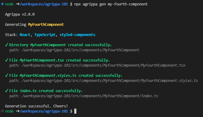Click the hollow circle beside the last prompt
203x117 pixels.
pyautogui.click(x=2, y=111)
